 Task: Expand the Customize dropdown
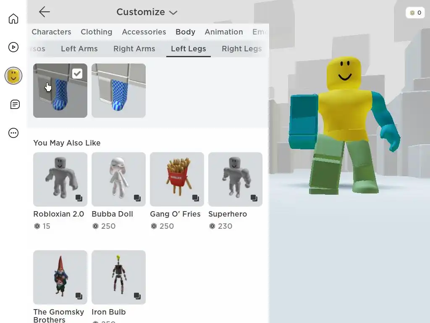point(147,12)
